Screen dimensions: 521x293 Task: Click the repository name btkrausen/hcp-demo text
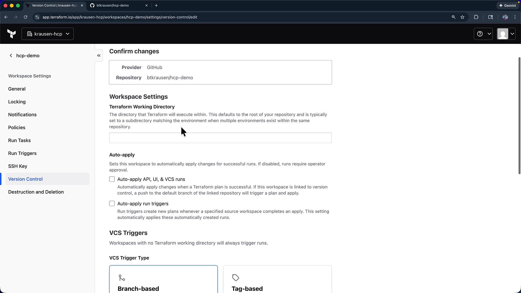(x=170, y=78)
